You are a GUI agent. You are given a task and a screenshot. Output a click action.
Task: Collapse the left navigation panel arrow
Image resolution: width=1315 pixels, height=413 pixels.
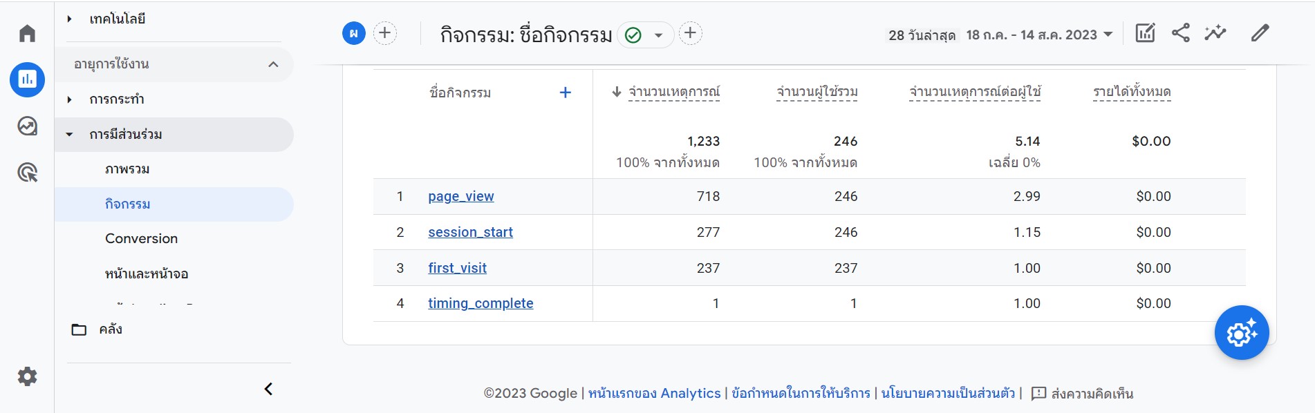(268, 389)
